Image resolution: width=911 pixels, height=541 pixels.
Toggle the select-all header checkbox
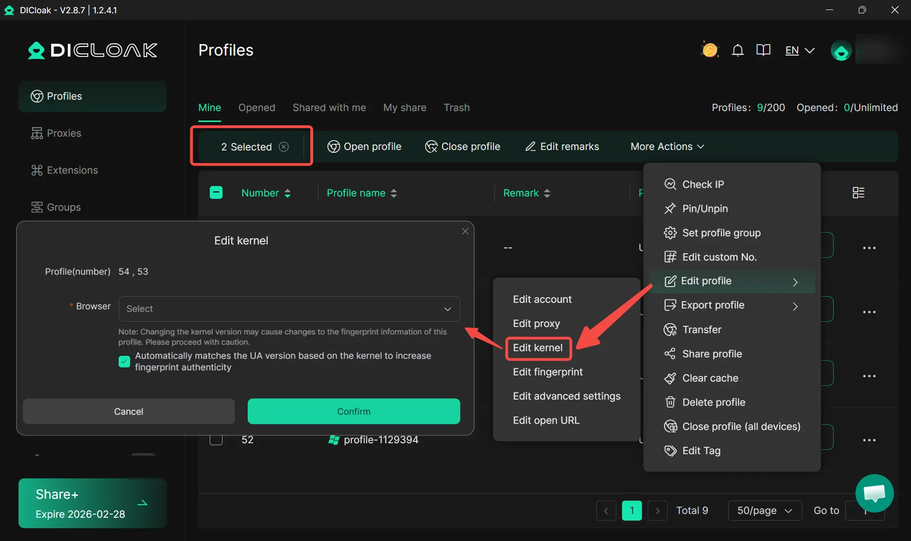(216, 193)
